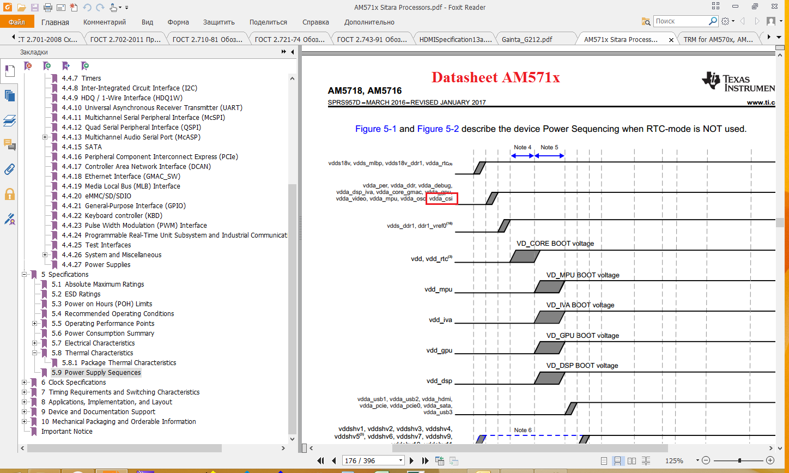Screen dimensions: 789x473
Task: Expand the 4.4.13 McASP bookmark node
Action: (x=45, y=137)
